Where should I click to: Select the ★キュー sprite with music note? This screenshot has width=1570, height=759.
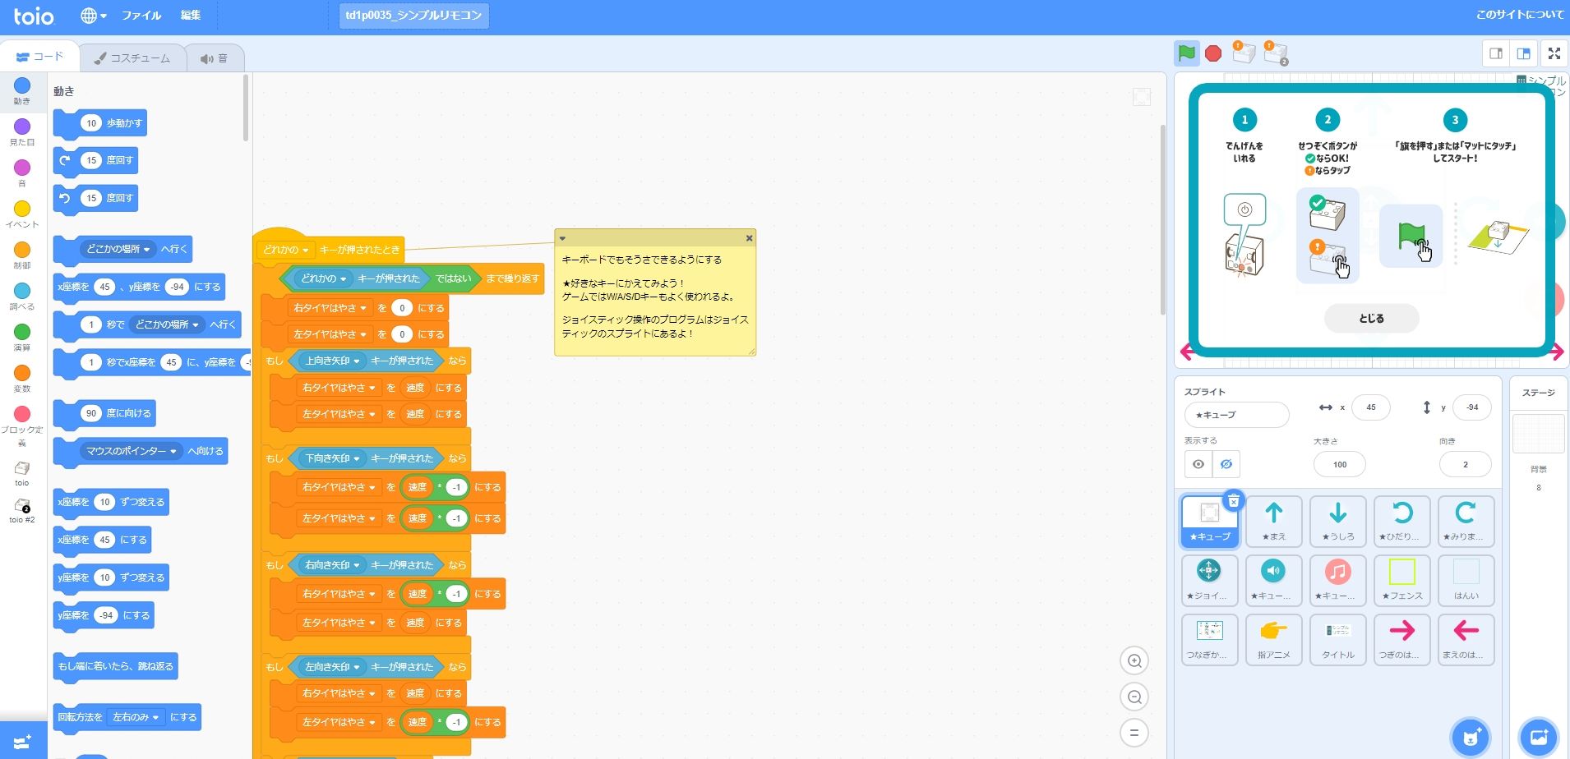pyautogui.click(x=1337, y=580)
